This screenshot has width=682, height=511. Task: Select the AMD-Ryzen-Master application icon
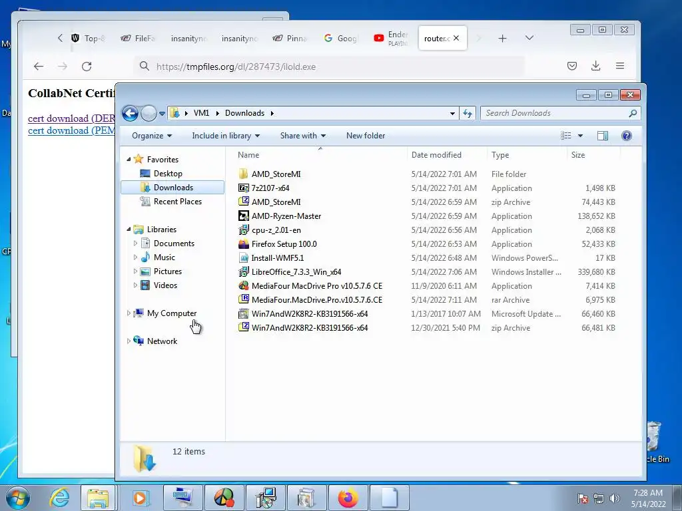(x=244, y=216)
